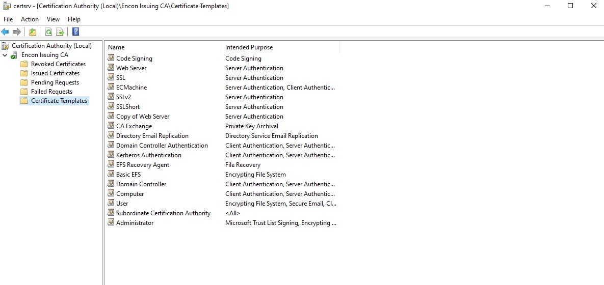
Task: Open the Action menu
Action: coord(30,19)
